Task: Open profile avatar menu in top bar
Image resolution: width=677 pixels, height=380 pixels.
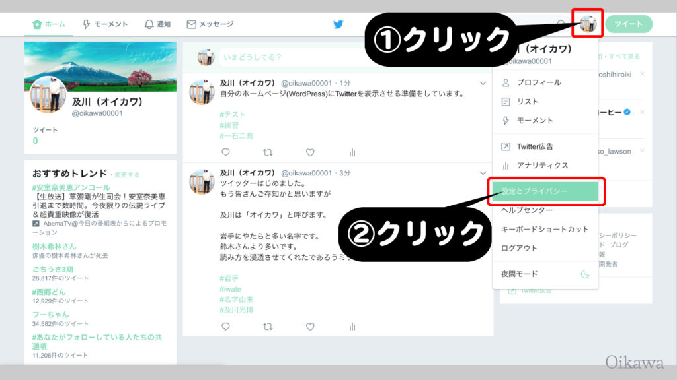Action: click(588, 24)
